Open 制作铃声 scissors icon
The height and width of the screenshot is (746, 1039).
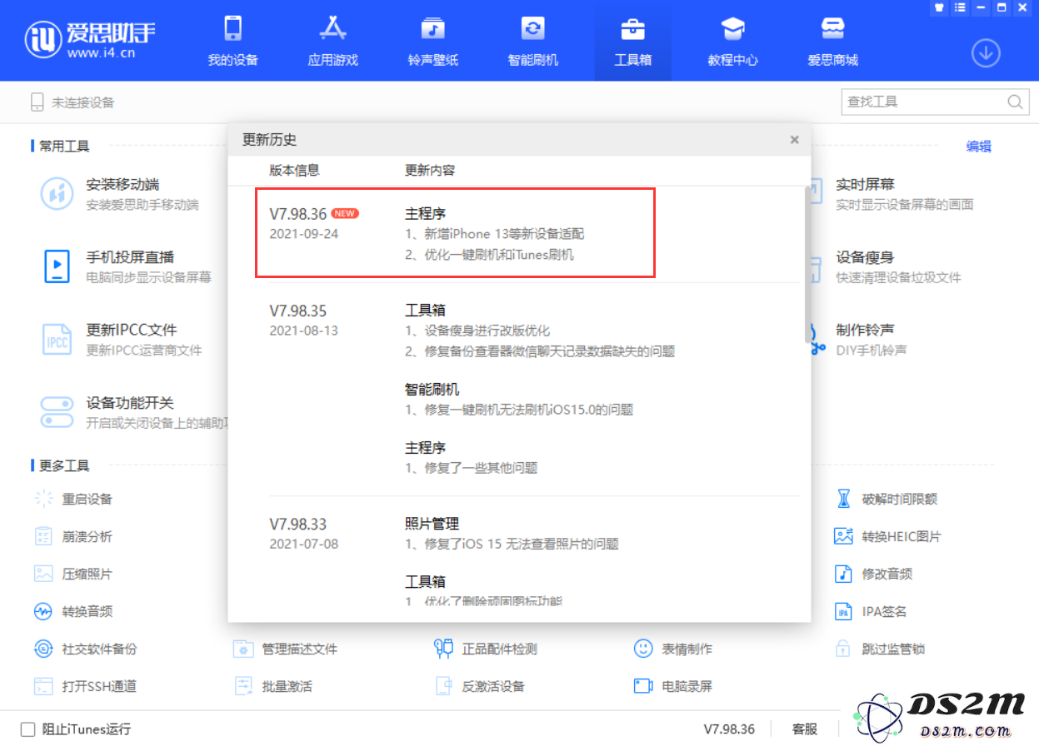point(817,340)
